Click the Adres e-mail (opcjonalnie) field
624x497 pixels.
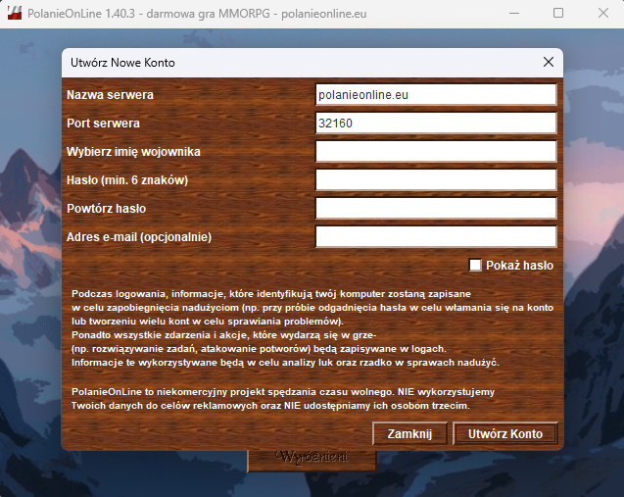(x=436, y=237)
